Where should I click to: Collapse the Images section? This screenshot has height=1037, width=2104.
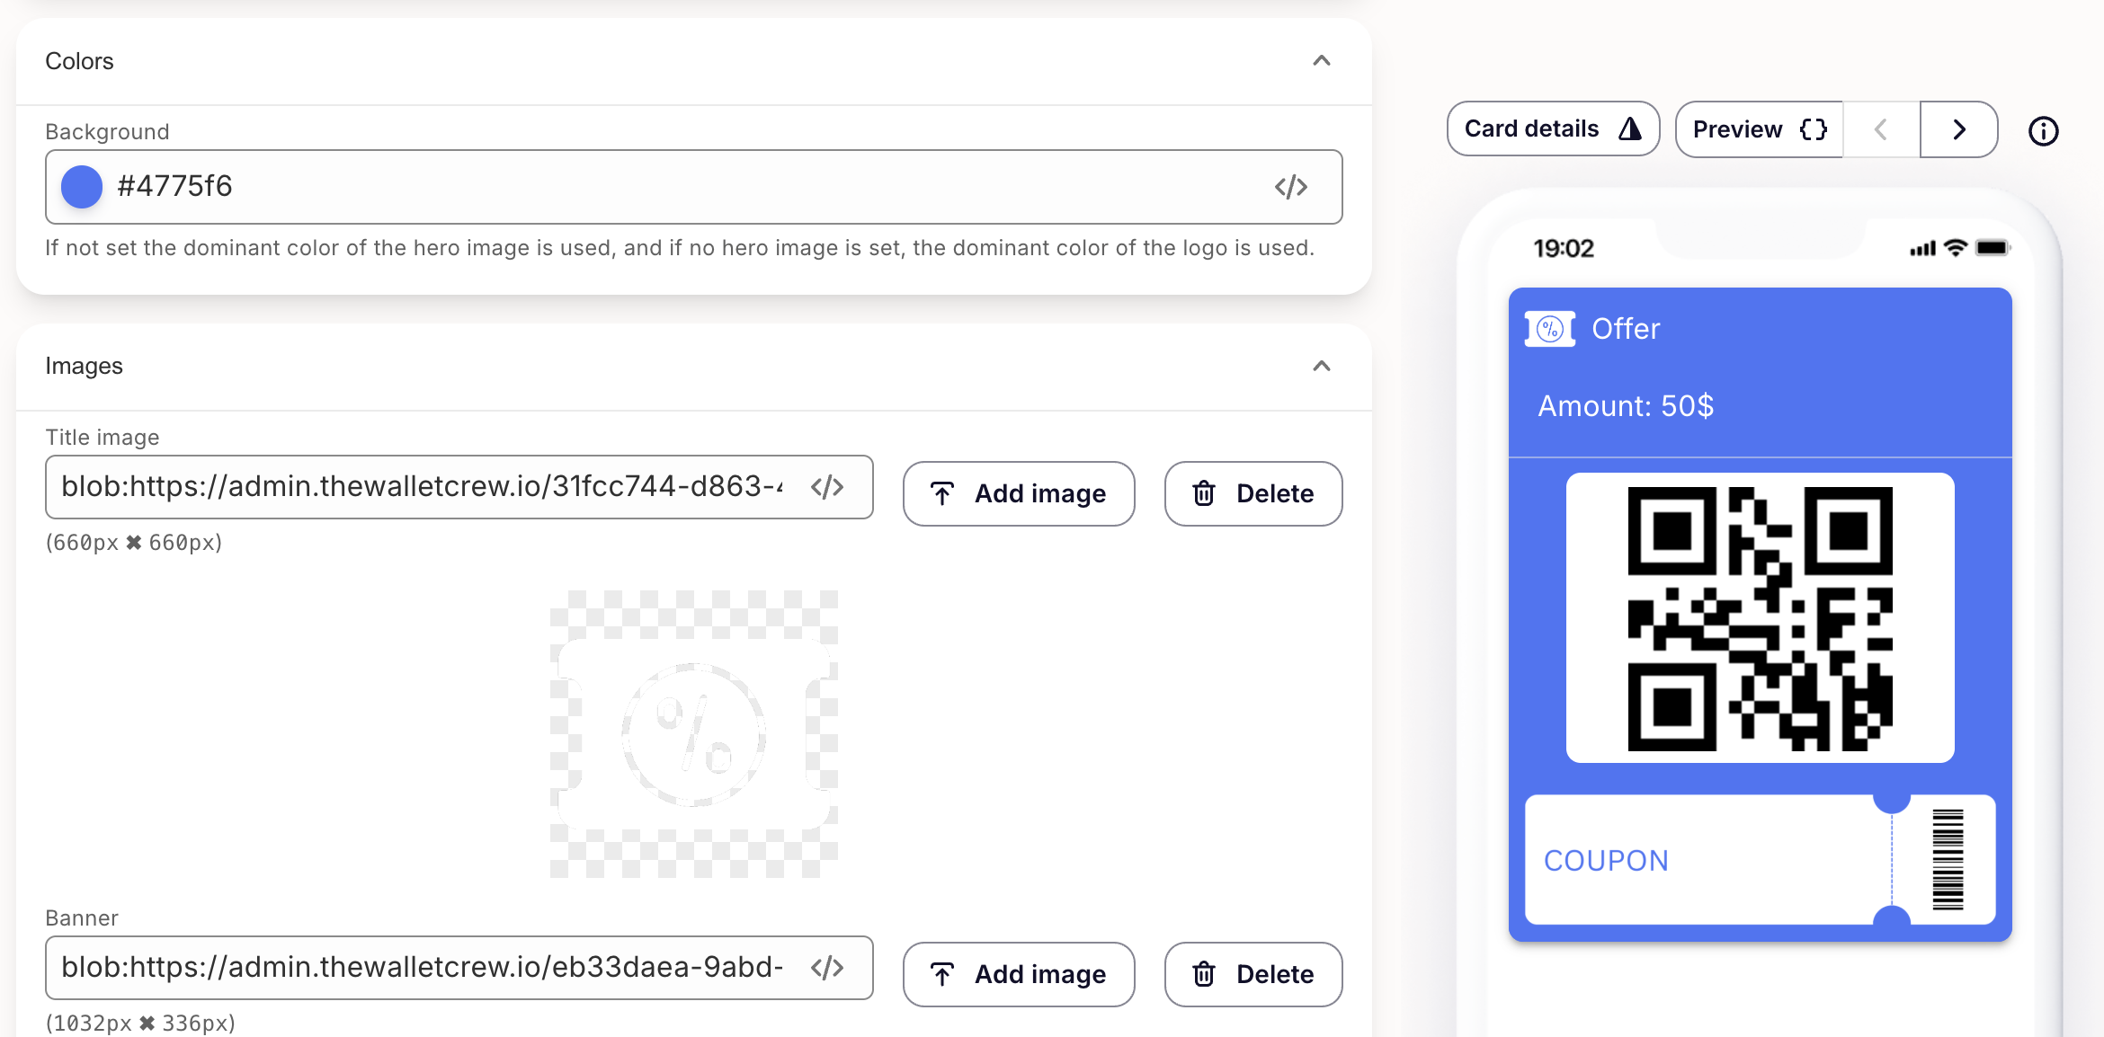(1321, 366)
